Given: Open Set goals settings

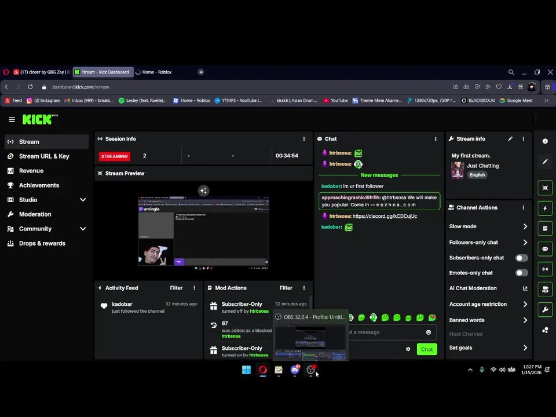Looking at the screenshot, I should (488, 348).
